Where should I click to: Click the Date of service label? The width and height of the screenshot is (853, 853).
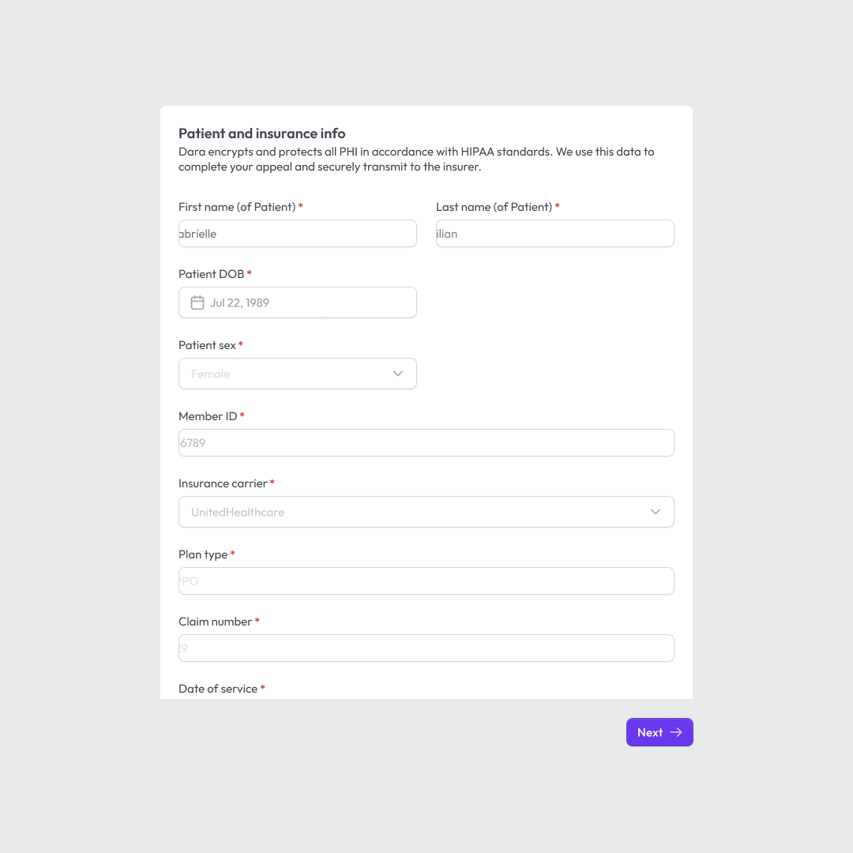pyautogui.click(x=218, y=689)
